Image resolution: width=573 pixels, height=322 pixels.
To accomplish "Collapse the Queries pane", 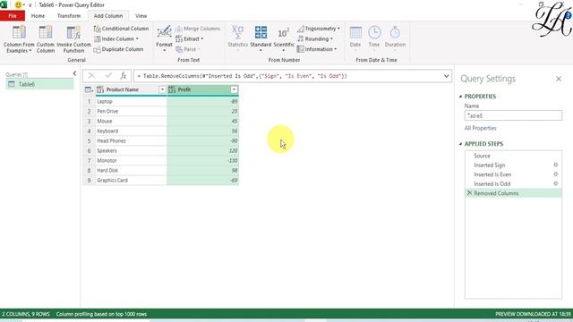I will tap(74, 73).
